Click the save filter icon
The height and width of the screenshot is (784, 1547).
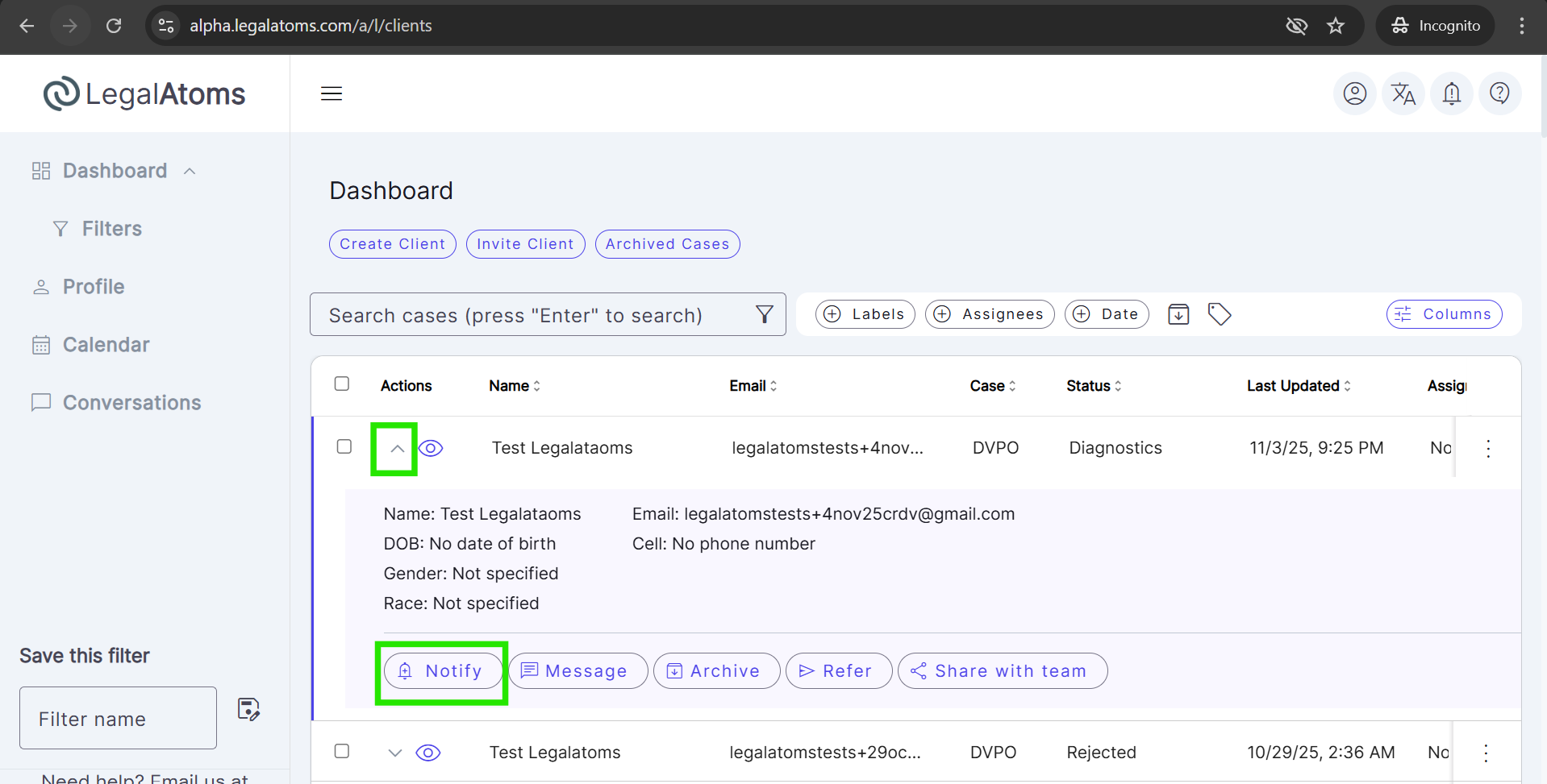point(248,709)
